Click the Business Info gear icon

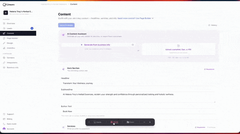click(x=4, y=67)
